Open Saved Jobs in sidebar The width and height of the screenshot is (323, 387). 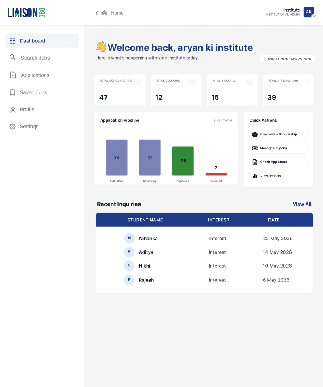coord(33,92)
